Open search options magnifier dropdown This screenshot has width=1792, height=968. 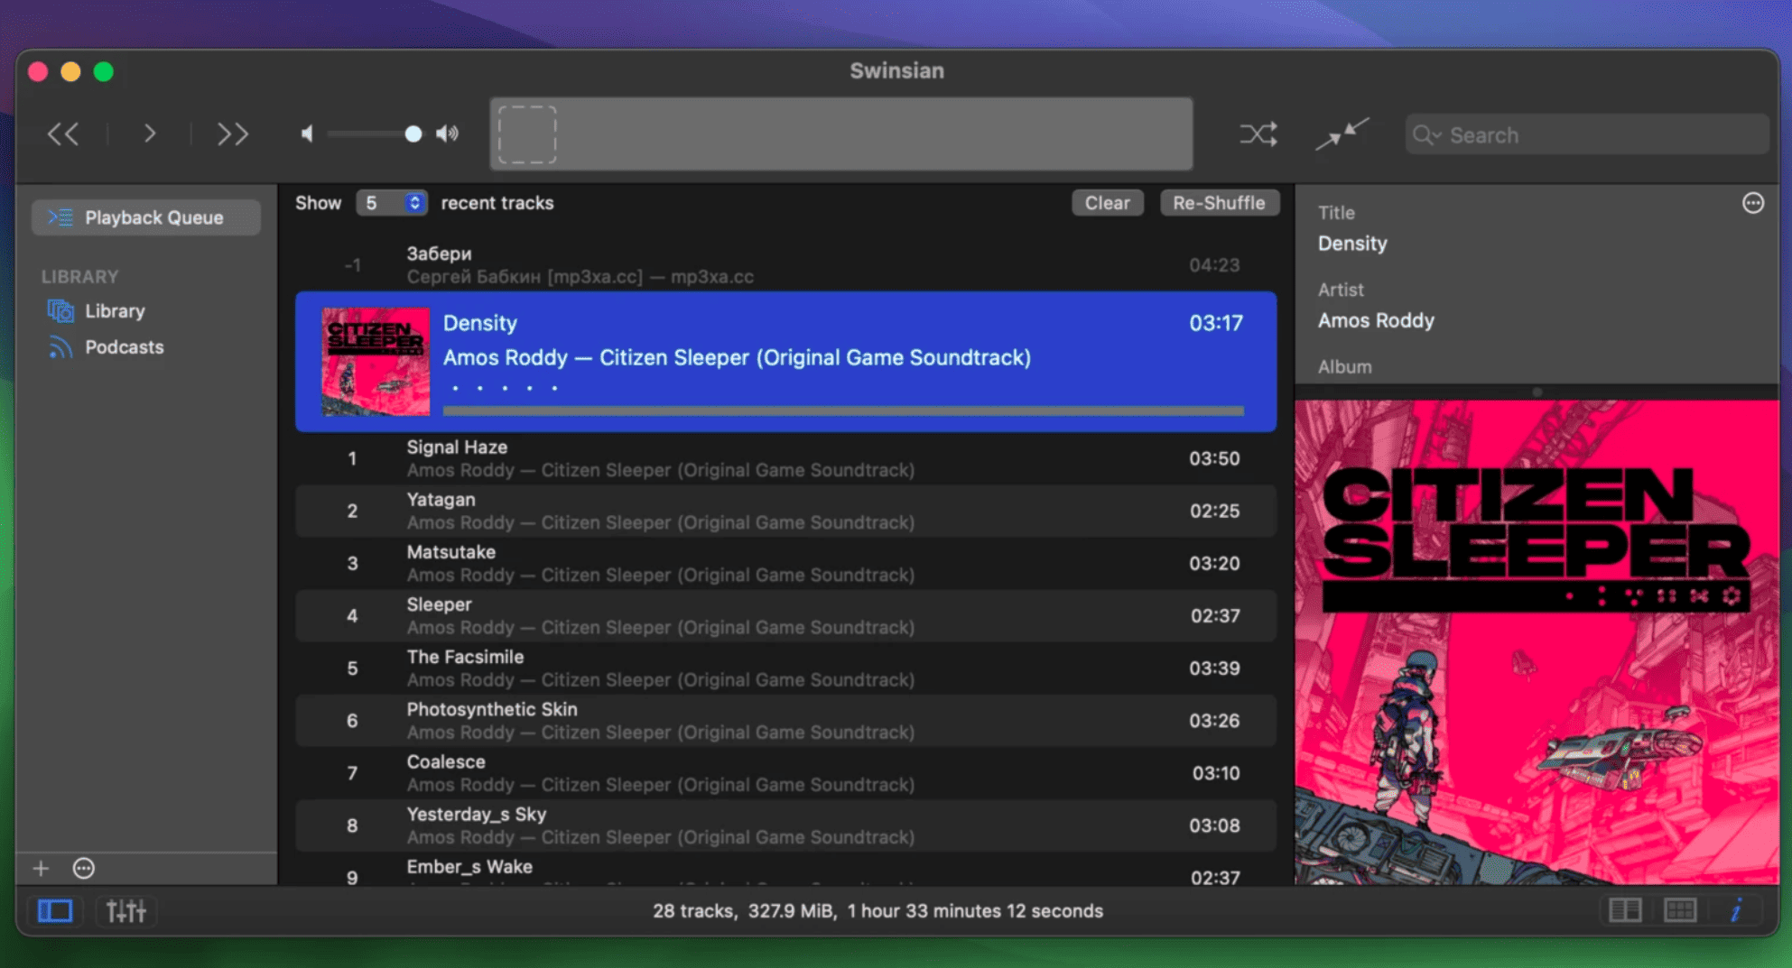[1427, 135]
